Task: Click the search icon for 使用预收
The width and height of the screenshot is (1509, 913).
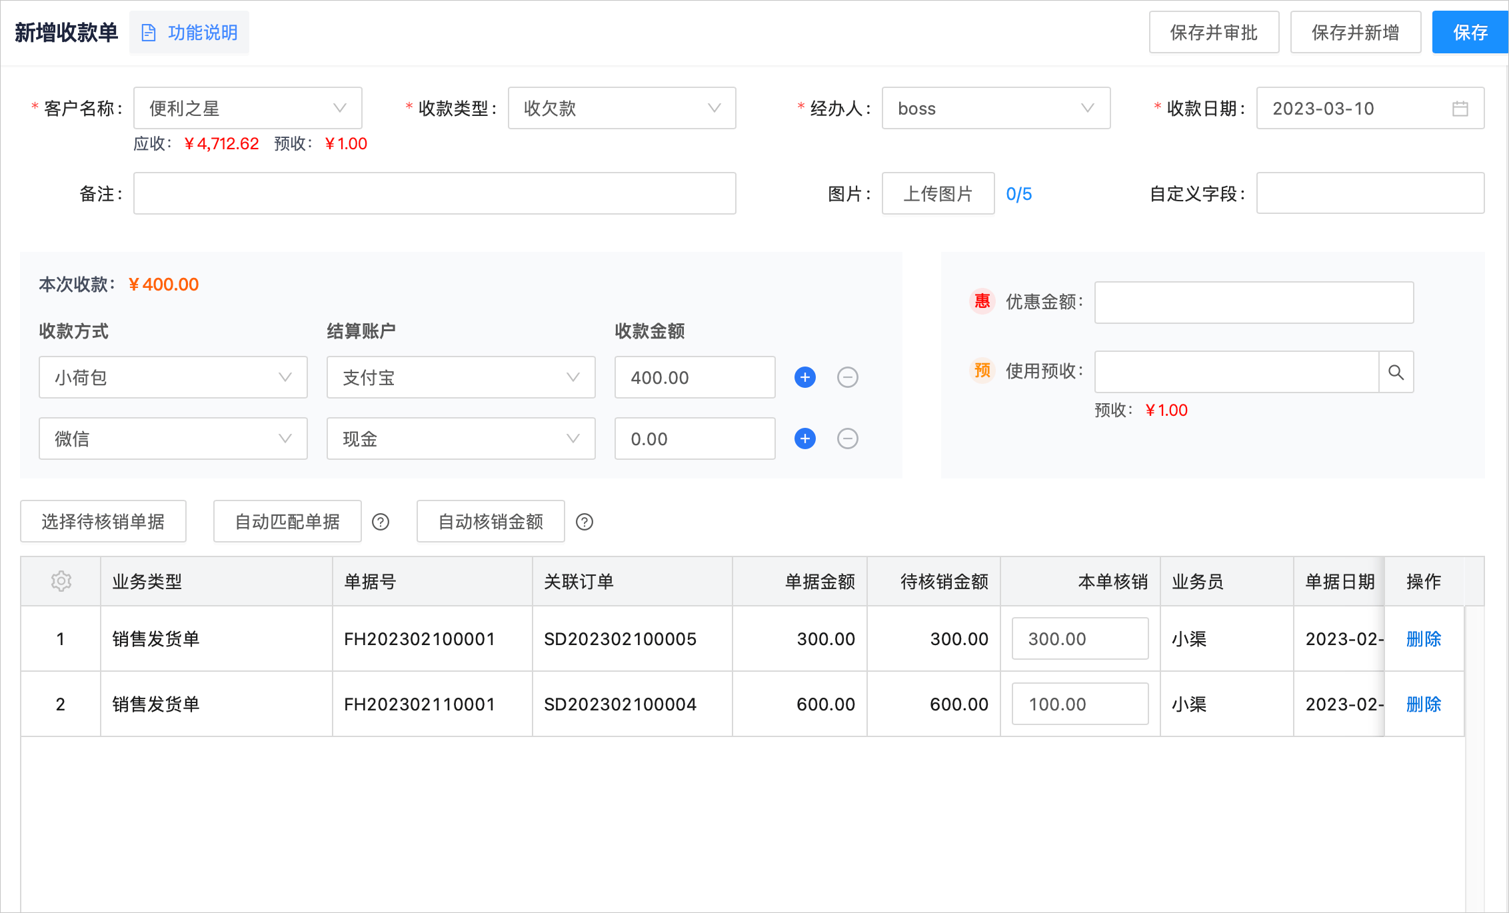Action: [x=1396, y=372]
